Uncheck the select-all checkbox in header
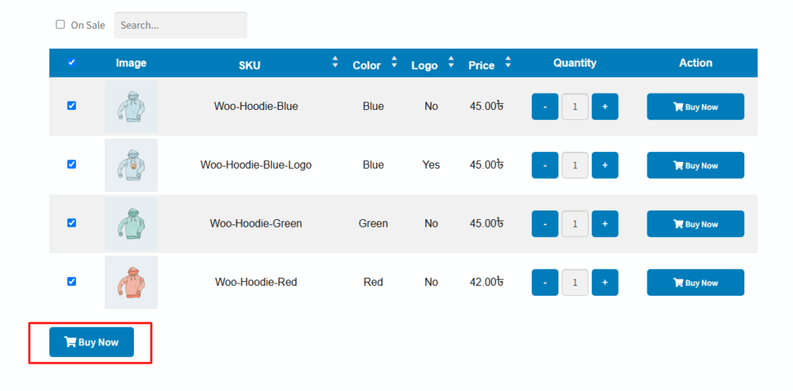Viewport: 793px width, 391px height. pos(72,62)
